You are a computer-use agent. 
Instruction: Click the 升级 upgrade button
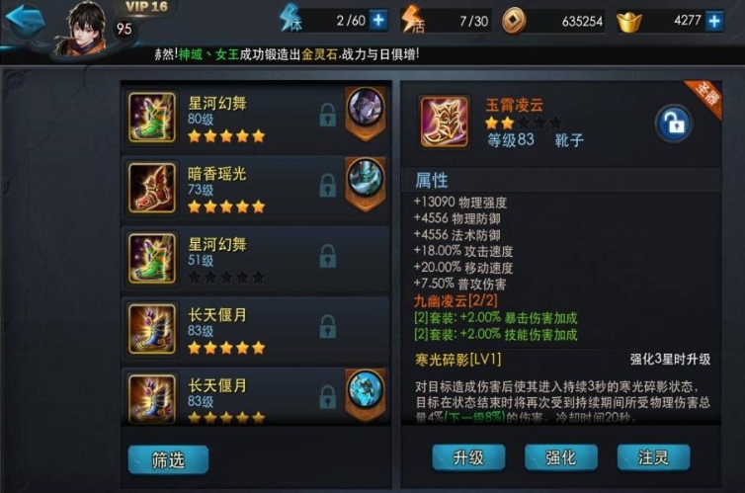pos(468,457)
